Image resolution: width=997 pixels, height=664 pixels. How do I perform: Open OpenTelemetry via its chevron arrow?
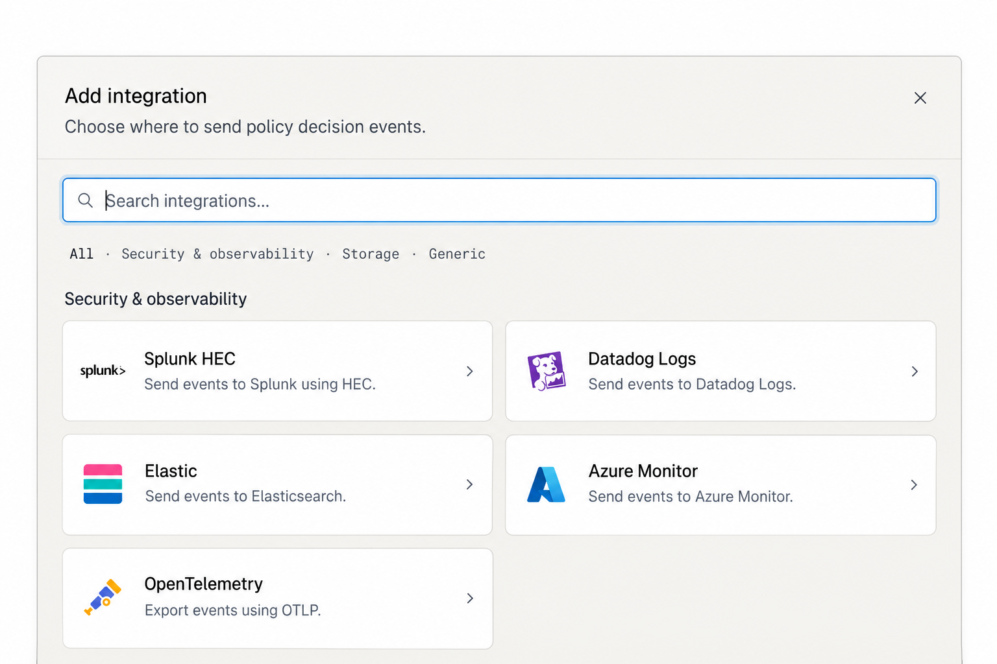[470, 598]
